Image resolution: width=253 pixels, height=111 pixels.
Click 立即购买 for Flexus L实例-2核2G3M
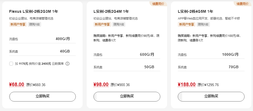[x=43, y=96]
